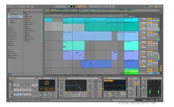Click Add Folder link in Places
Screen dimensions: 174x107
pos(13,58)
